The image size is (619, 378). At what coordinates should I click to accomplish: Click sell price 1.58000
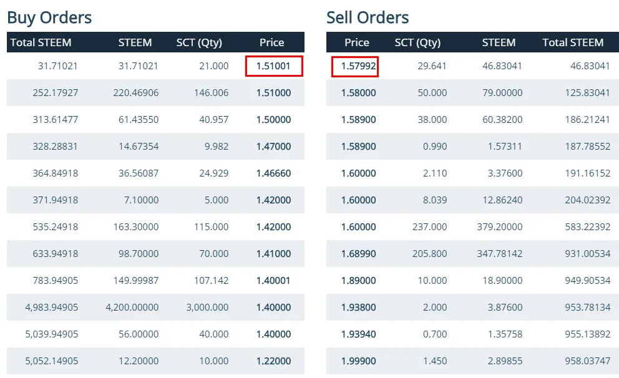pyautogui.click(x=358, y=93)
